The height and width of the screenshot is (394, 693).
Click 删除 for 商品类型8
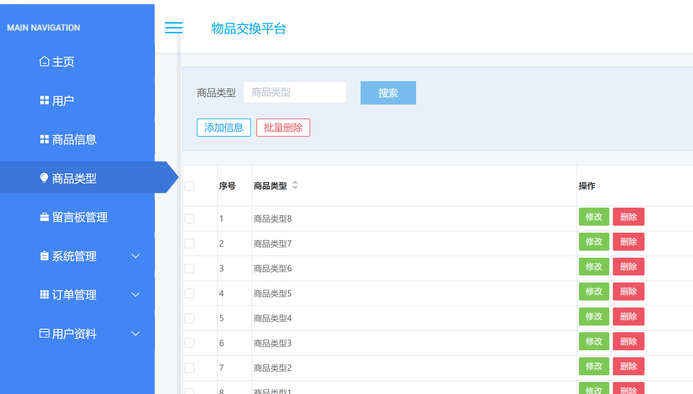(x=629, y=217)
